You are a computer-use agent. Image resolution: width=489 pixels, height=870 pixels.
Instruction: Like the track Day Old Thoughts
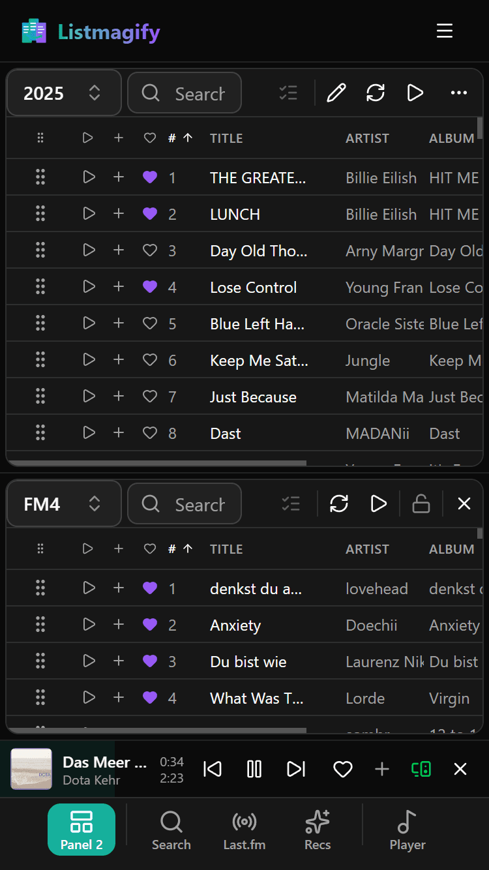pyautogui.click(x=150, y=250)
